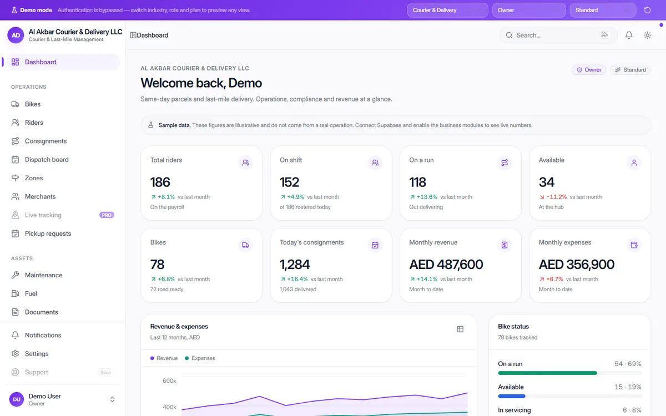The image size is (666, 416).
Task: Open the Riders page
Action: [62, 123]
